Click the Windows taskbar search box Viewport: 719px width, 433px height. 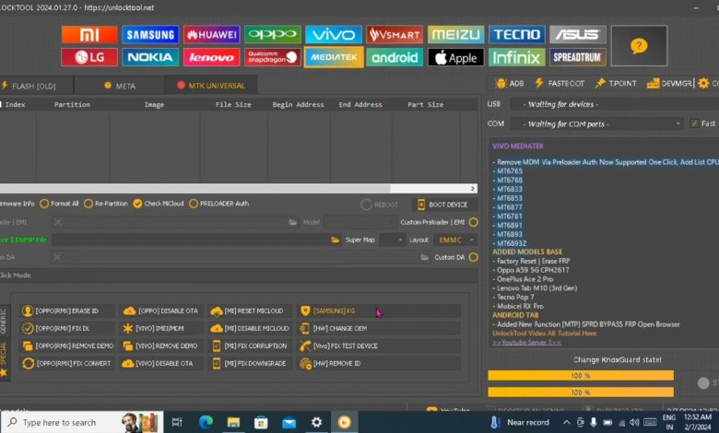[x=83, y=422]
